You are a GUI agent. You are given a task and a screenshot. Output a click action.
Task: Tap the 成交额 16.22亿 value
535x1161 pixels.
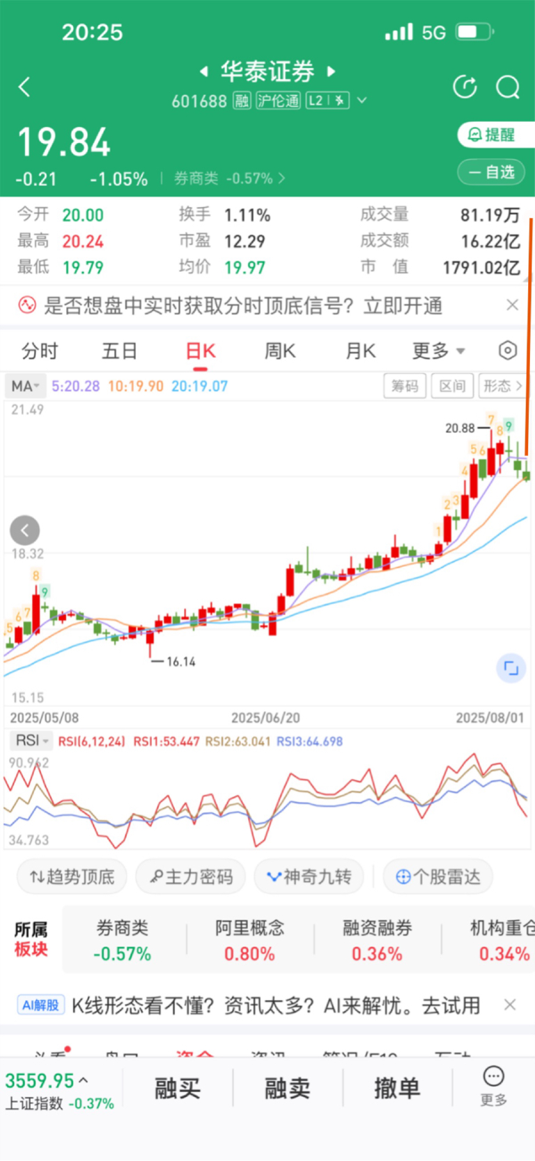point(490,241)
